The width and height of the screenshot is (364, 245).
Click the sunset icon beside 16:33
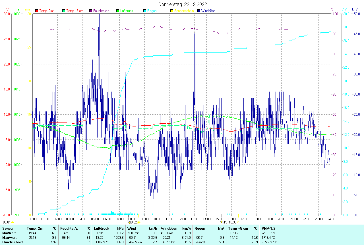coord(239,223)
